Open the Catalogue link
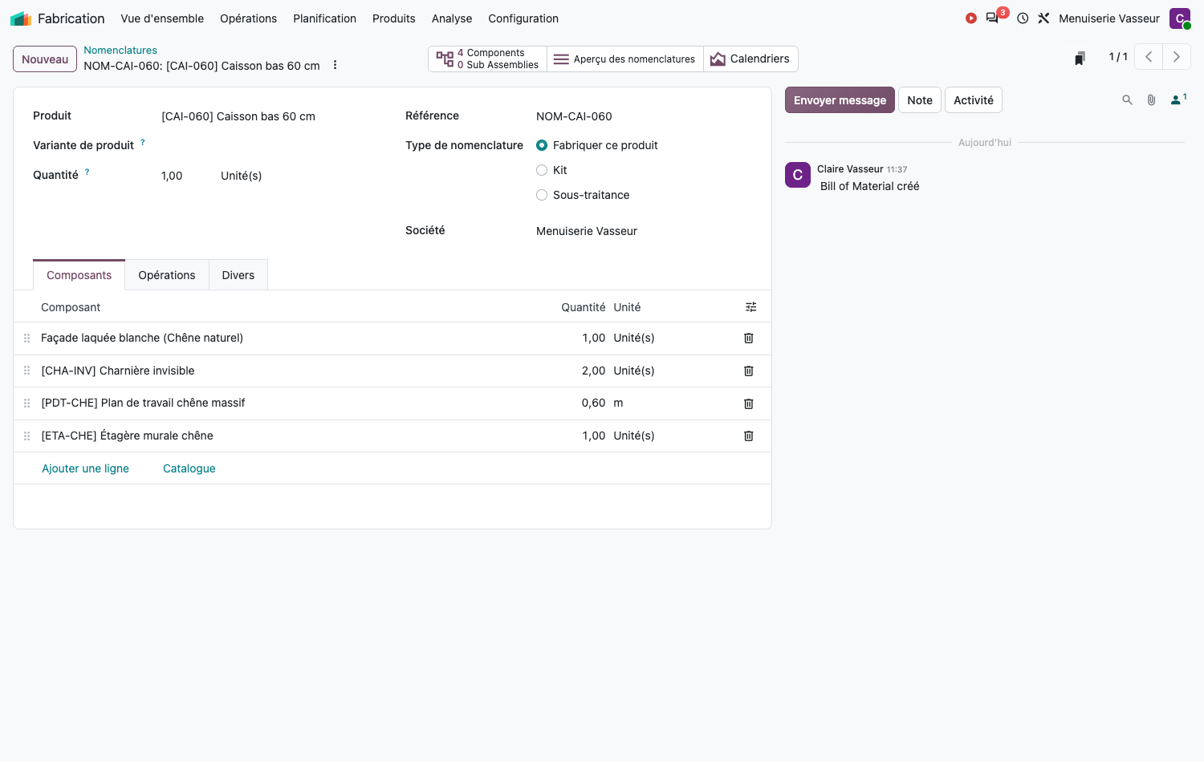Image resolution: width=1204 pixels, height=762 pixels. [x=189, y=468]
